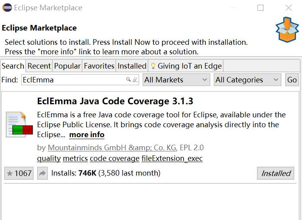The height and width of the screenshot is (220, 302).
Task: Favorite EclEmma using the star button
Action: click(19, 173)
